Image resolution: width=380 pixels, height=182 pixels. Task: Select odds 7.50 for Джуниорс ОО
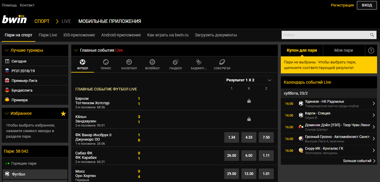[x=266, y=137]
